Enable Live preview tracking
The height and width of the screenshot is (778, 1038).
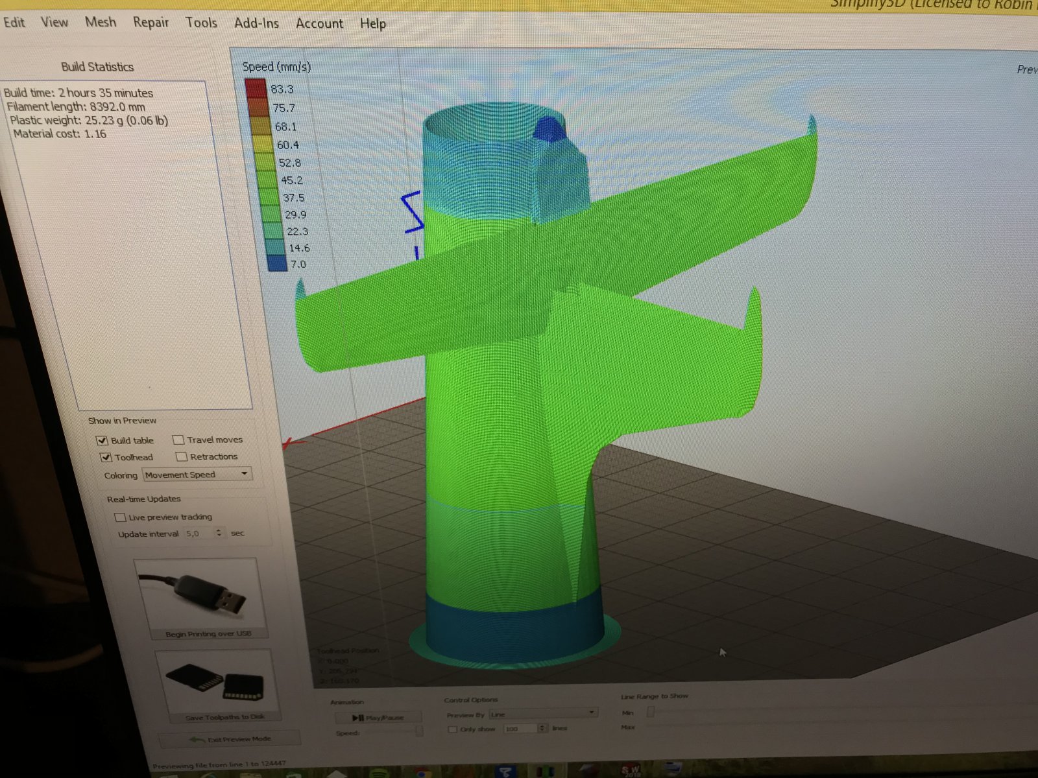point(120,517)
